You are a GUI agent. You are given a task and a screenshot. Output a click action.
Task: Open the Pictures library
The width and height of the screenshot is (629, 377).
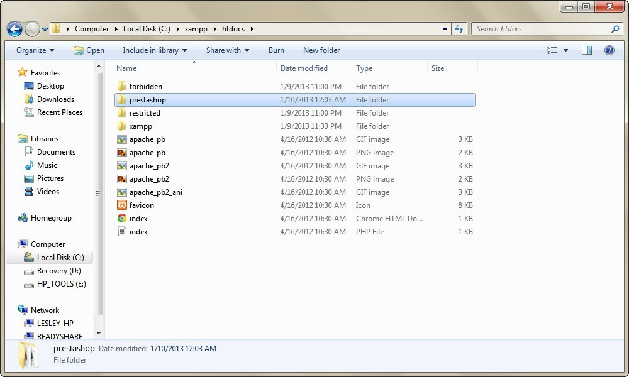point(50,178)
